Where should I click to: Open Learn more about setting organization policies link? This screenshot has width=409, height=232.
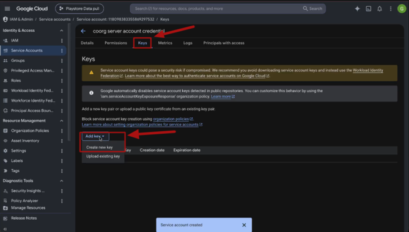[142, 125]
